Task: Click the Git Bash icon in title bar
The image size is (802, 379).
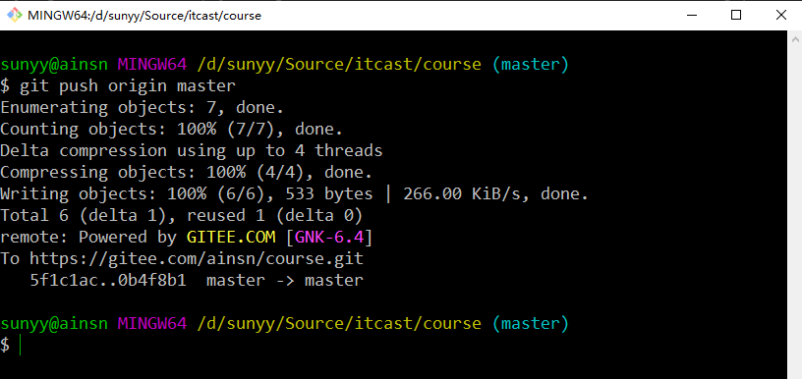Action: point(15,16)
